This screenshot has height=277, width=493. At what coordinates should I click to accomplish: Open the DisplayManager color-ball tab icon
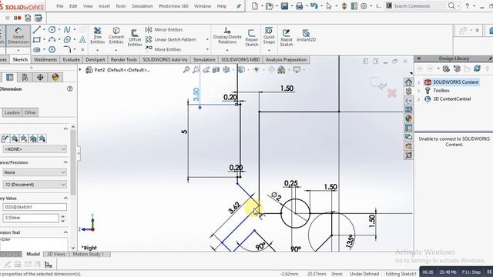tap(55, 77)
